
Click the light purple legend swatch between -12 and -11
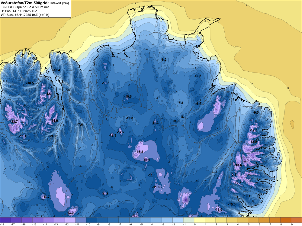click(70, 220)
